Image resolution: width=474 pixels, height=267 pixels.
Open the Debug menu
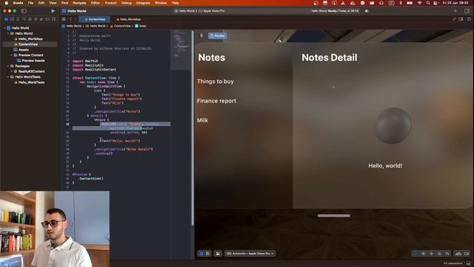[127, 3]
